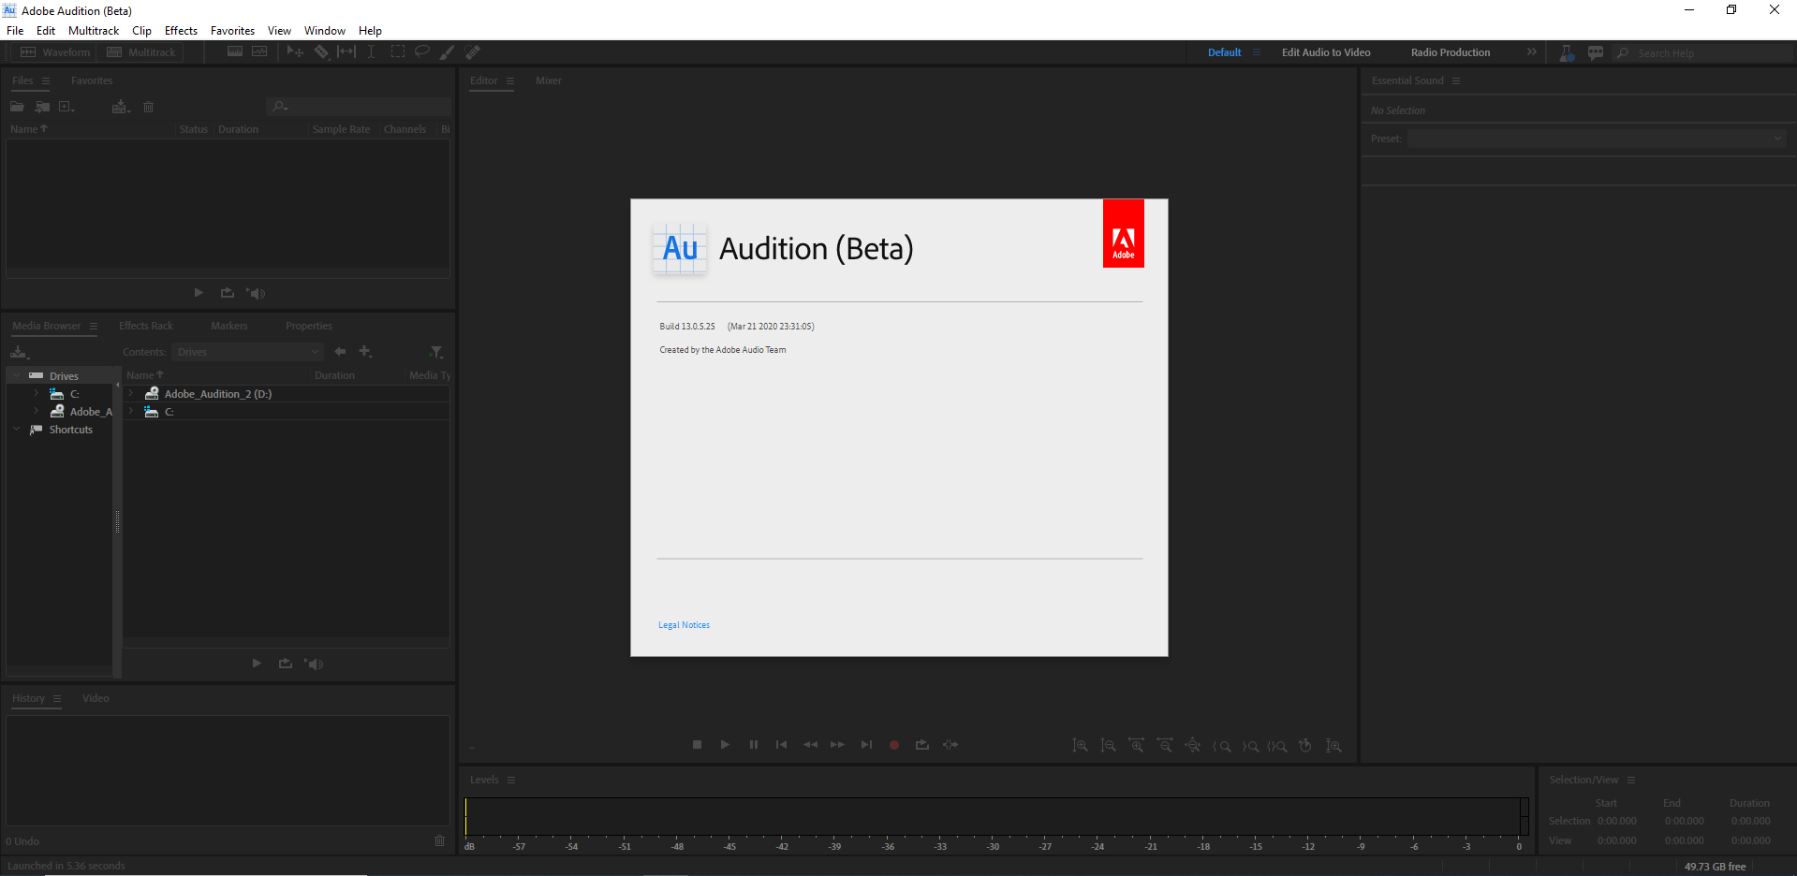Click Insert into Multitrack icon in Files panel
Image resolution: width=1797 pixels, height=876 pixels.
click(x=120, y=107)
